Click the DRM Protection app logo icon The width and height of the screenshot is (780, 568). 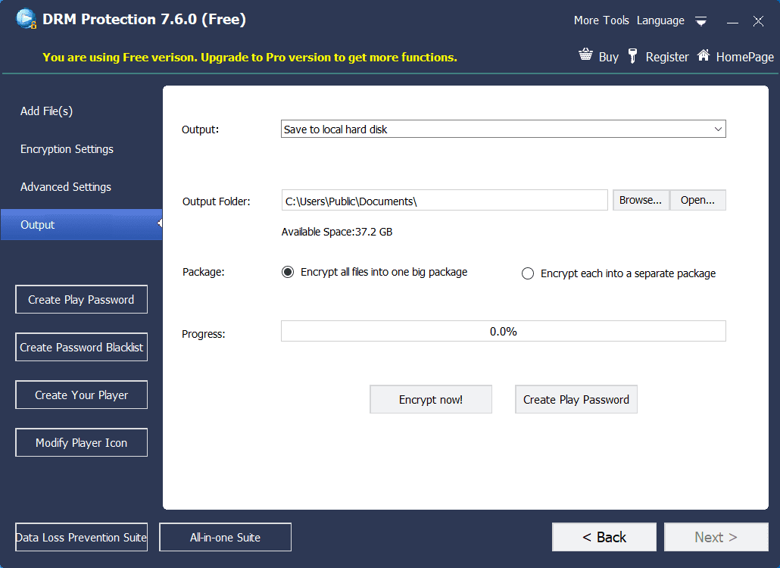27,19
